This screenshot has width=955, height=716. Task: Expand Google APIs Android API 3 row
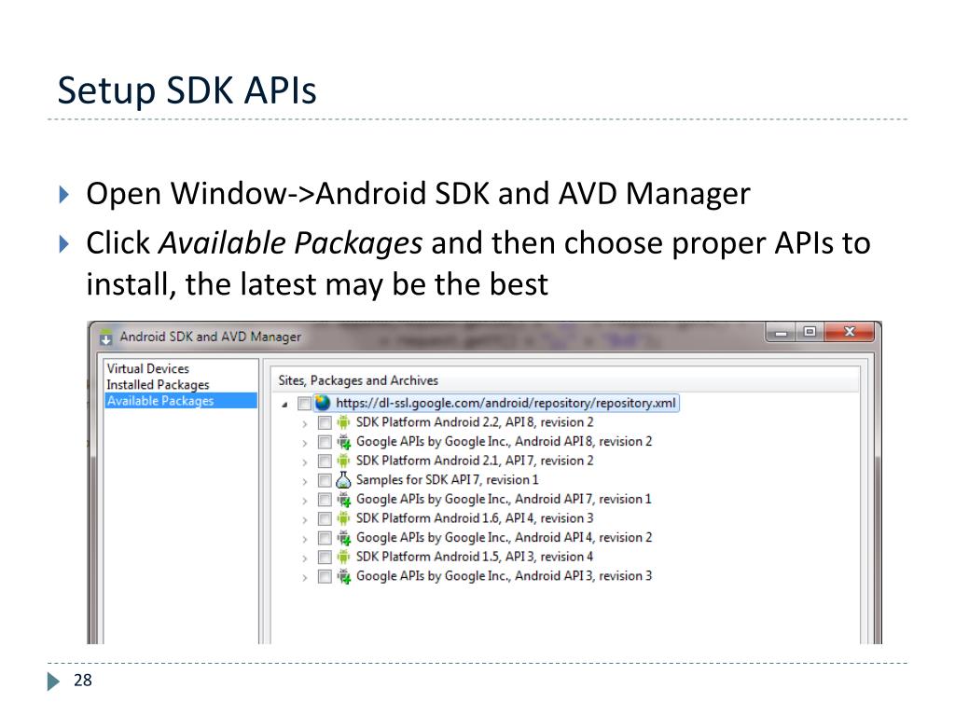pyautogui.click(x=305, y=577)
